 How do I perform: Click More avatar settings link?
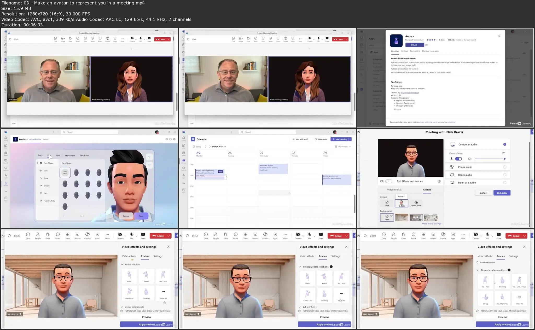click(x=432, y=224)
